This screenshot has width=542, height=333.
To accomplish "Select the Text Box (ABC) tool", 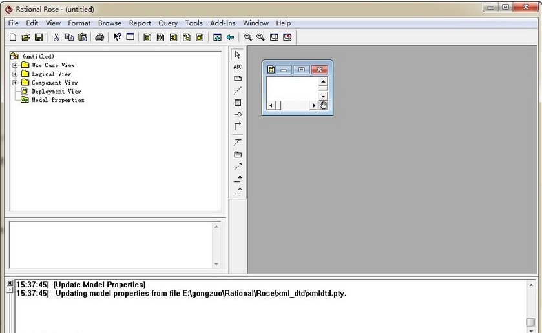I will (x=238, y=66).
